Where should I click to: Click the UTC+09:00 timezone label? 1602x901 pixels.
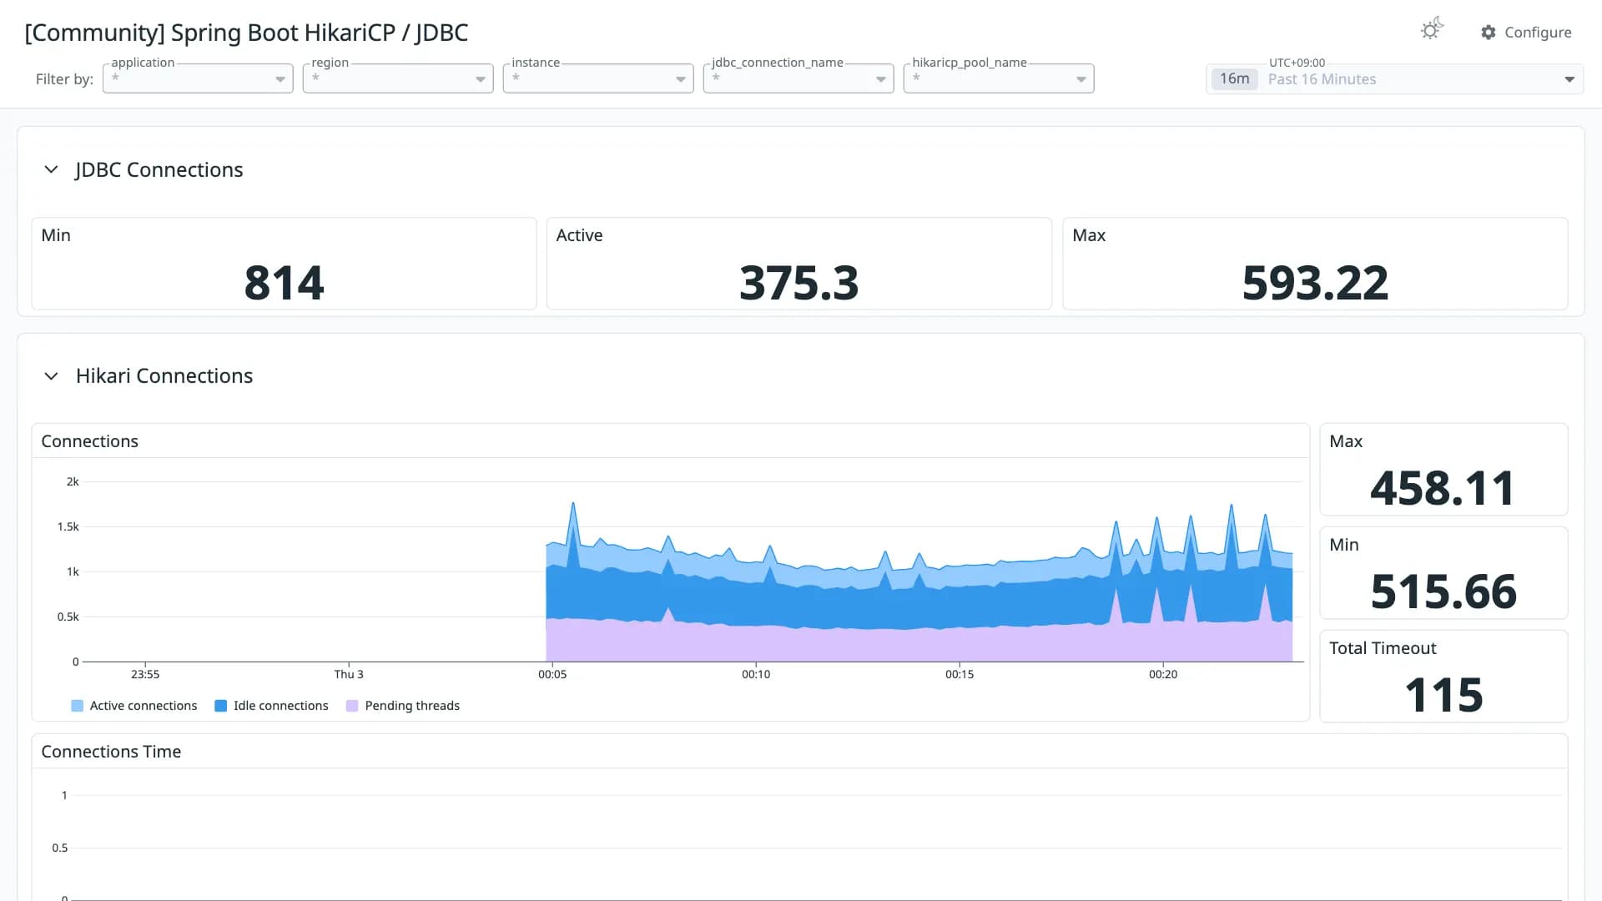pyautogui.click(x=1297, y=63)
